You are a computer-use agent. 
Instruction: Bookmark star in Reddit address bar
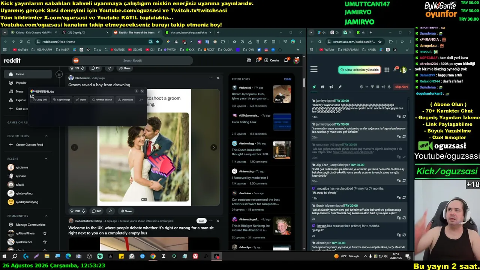(157, 42)
